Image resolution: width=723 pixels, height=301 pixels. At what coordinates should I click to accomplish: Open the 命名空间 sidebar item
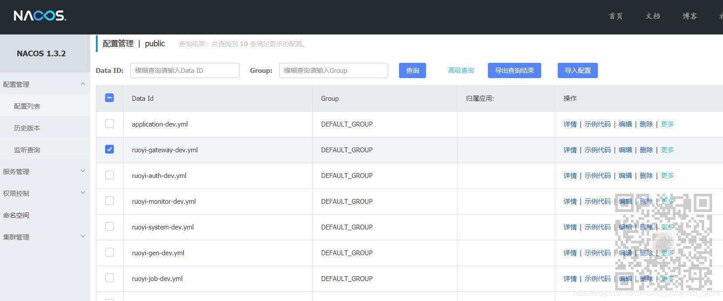click(x=45, y=215)
